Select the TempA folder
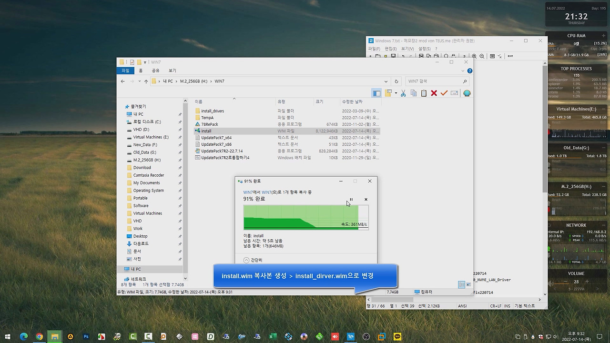 click(207, 118)
